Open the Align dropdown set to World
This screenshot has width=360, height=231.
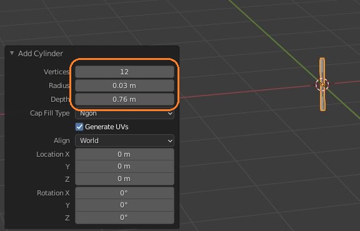click(124, 140)
